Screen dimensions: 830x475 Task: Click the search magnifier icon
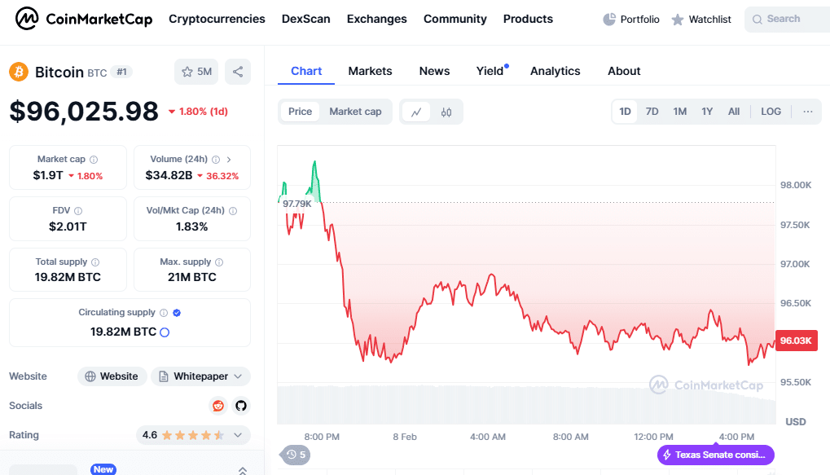tap(758, 19)
